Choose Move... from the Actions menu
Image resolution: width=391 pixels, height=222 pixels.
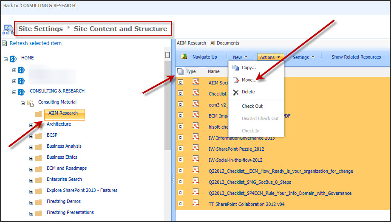click(249, 80)
